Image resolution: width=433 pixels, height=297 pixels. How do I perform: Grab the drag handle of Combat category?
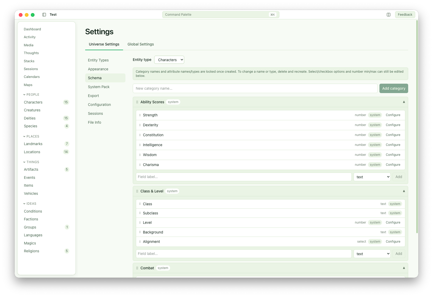click(137, 268)
